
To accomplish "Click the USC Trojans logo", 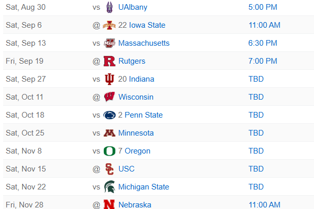I will 109,169.
